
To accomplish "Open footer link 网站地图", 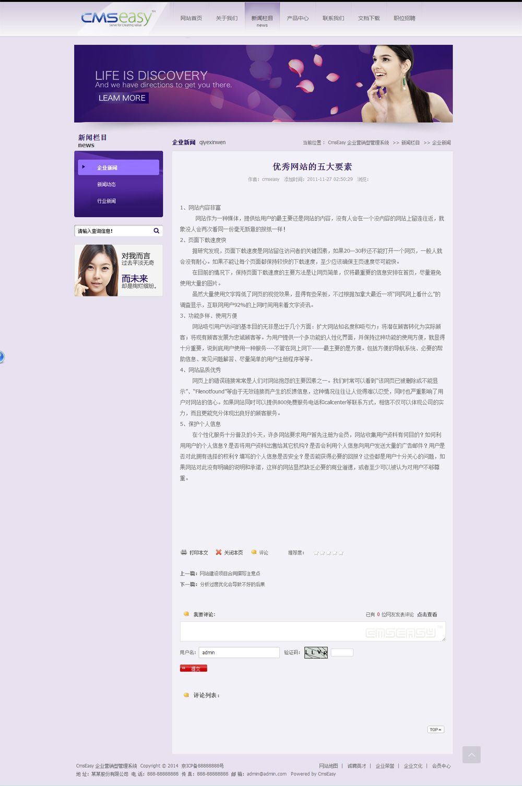I will coord(328,766).
